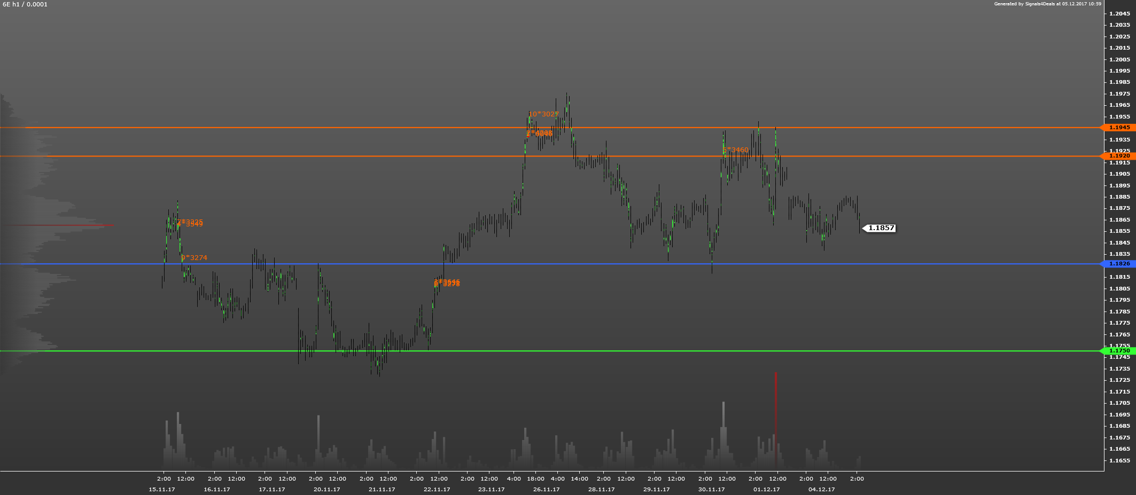Viewport: 1136px width, 495px height.
Task: Select the 26.11.17 date label
Action: pyautogui.click(x=546, y=489)
